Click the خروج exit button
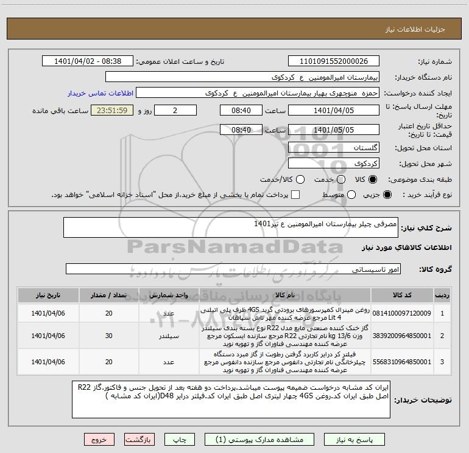Screen dimensions: 469x453 99,440
